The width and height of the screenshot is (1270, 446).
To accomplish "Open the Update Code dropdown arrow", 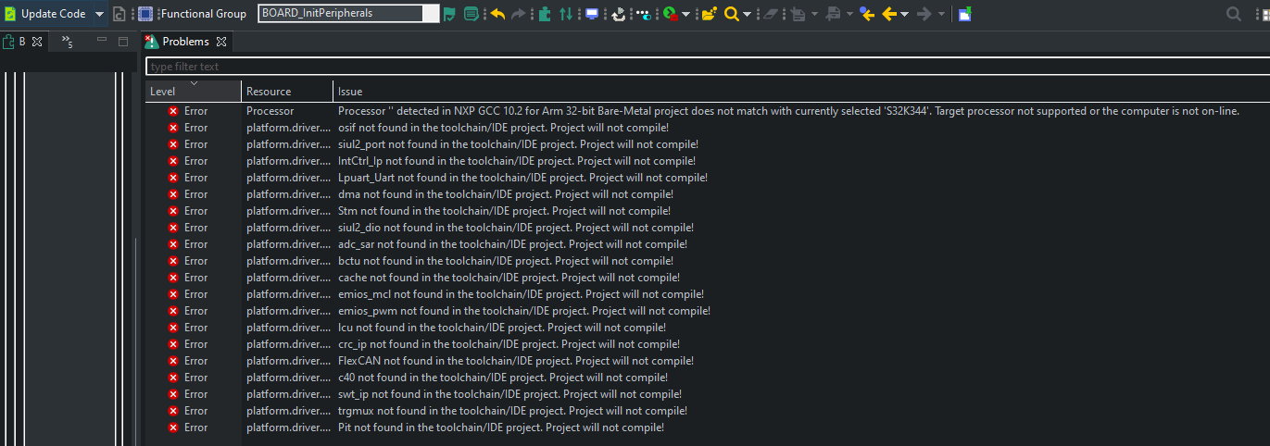I will coord(99,14).
